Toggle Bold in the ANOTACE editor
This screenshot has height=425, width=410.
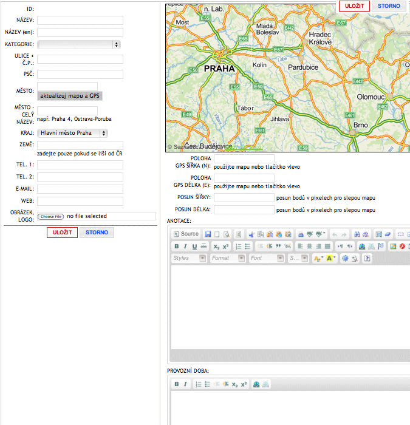coord(177,246)
